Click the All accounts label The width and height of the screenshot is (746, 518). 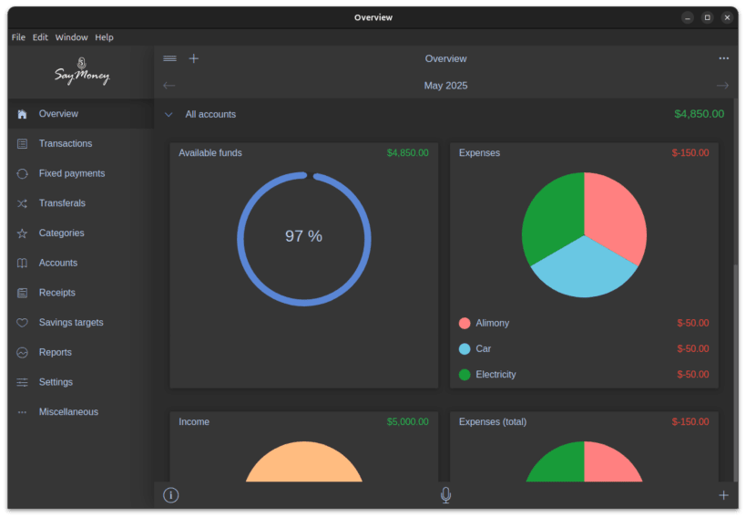pos(210,114)
